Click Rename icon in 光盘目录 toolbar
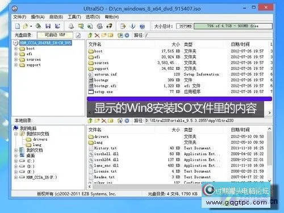Viewport: 284px width, 213px height. [110, 35]
